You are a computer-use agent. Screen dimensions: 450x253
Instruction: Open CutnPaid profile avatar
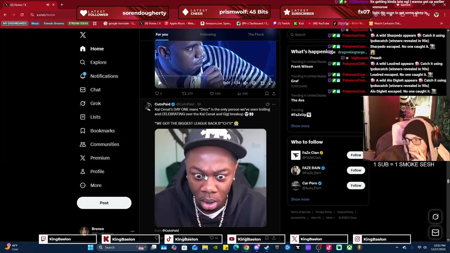(x=148, y=106)
